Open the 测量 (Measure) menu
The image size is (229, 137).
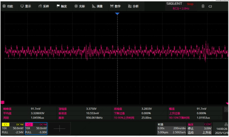pyautogui.click(x=97, y=6)
